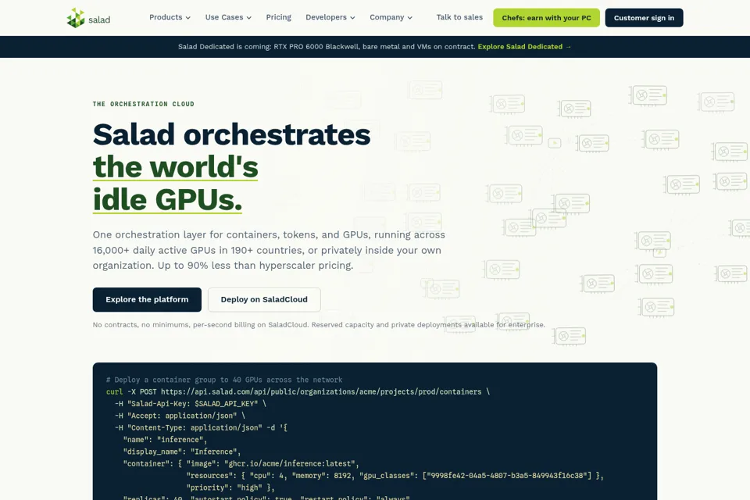Image resolution: width=750 pixels, height=500 pixels.
Task: Click the underlined text 'idle GPUs.'
Action: tap(167, 199)
